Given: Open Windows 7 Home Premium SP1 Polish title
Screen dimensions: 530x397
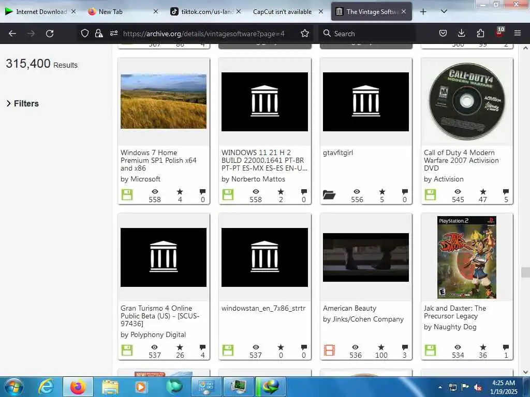Looking at the screenshot, I should [x=158, y=160].
